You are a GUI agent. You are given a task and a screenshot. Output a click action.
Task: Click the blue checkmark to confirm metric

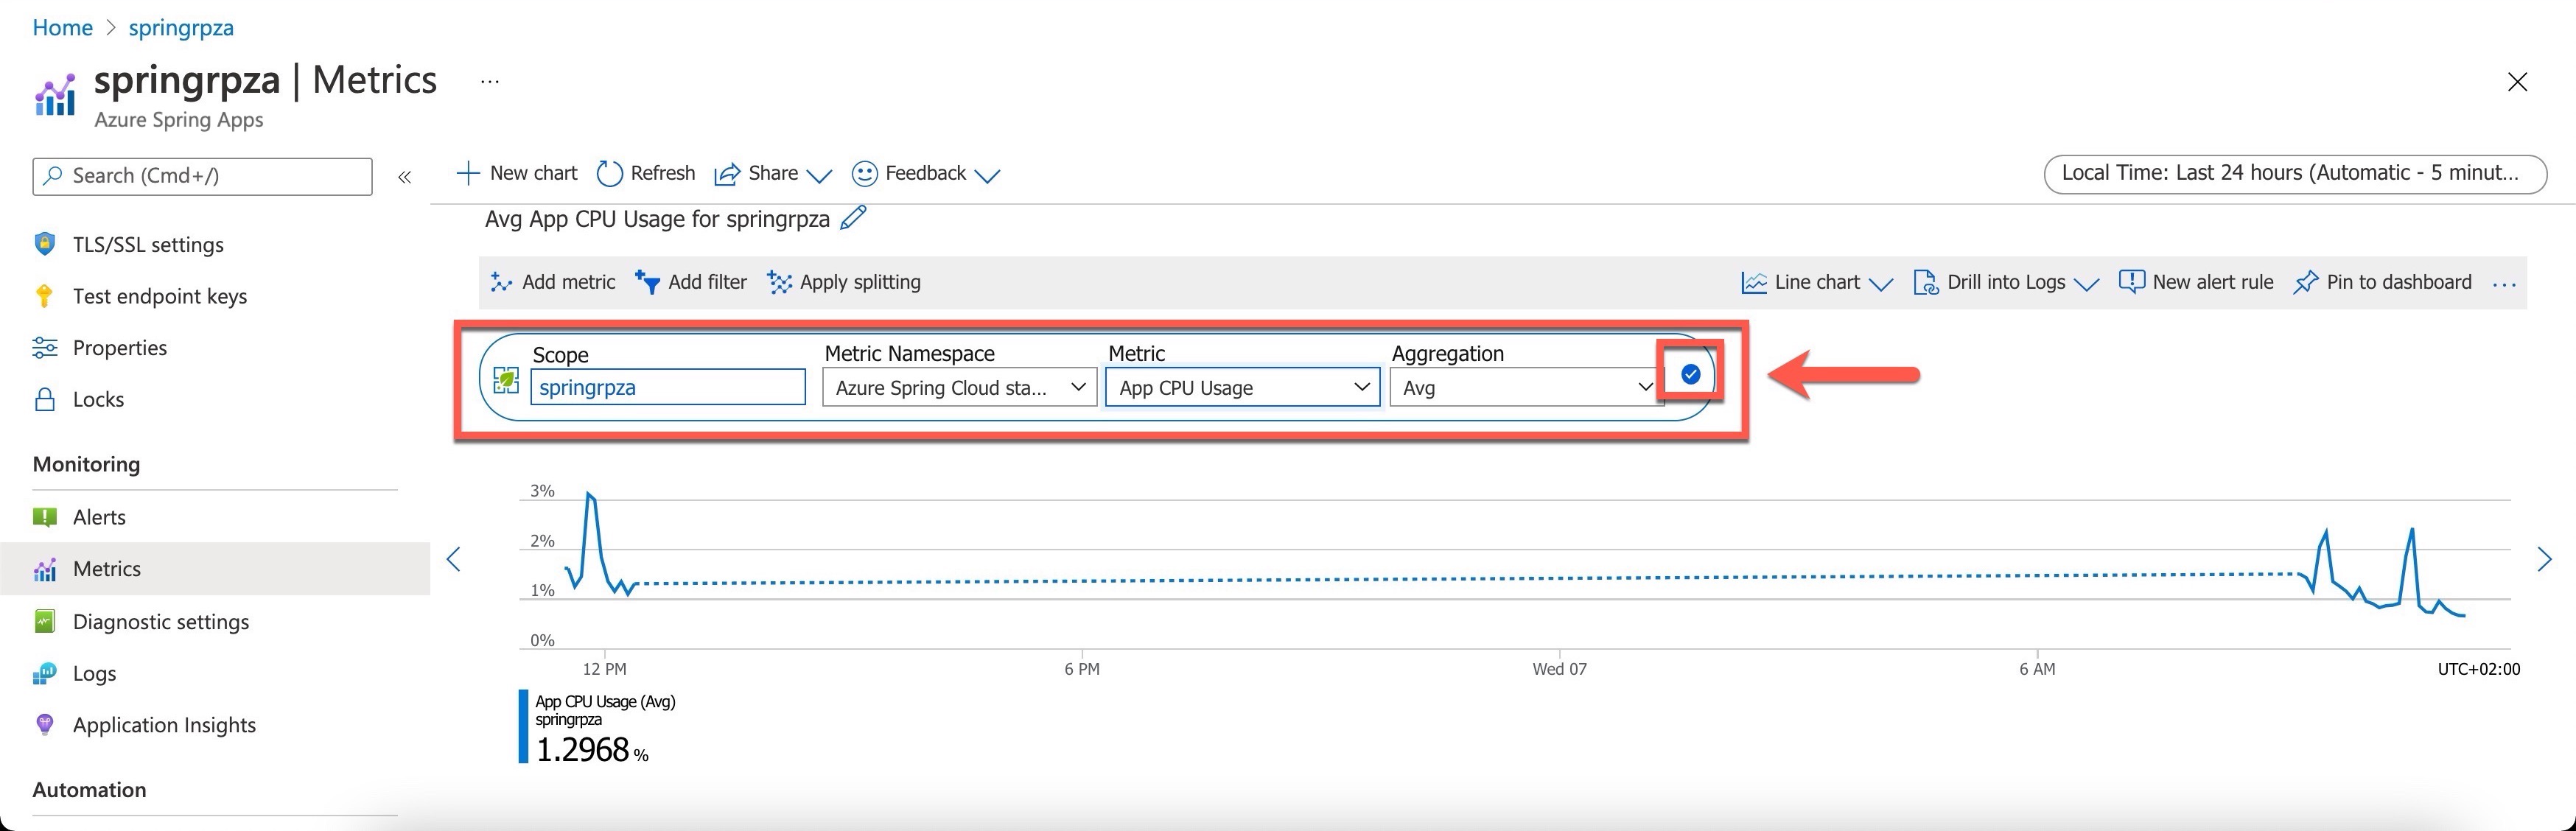coord(1691,374)
